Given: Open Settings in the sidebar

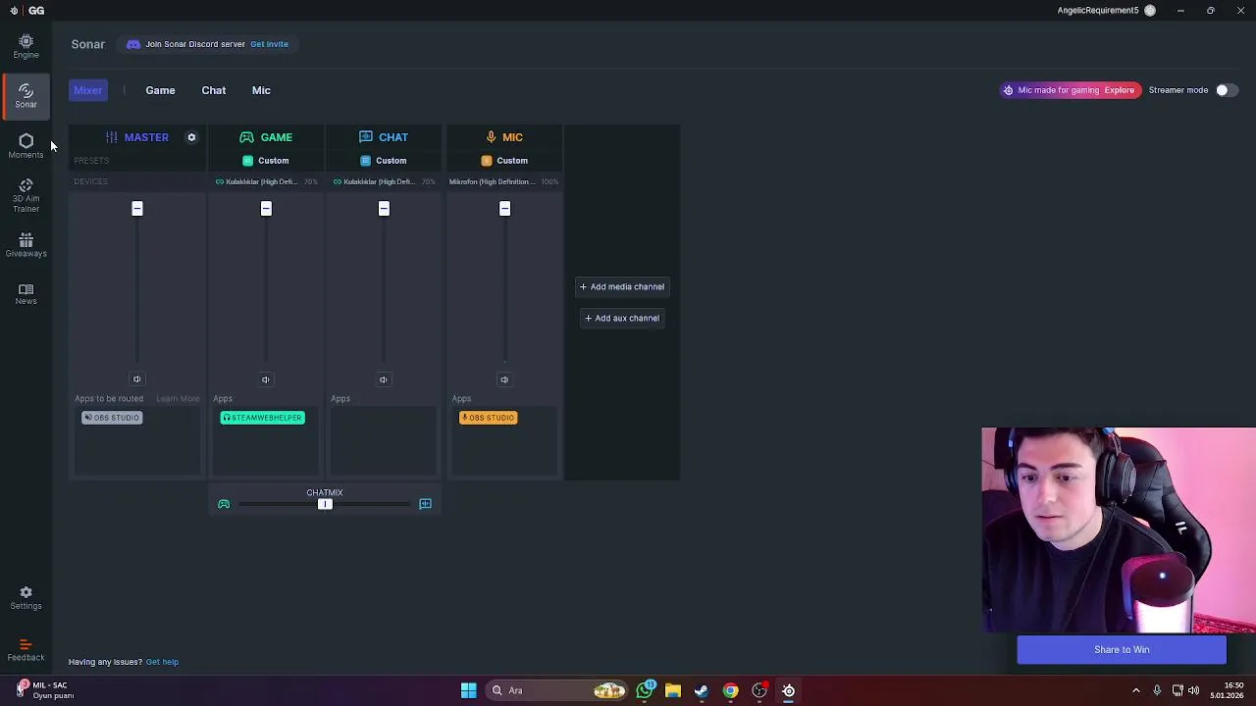Looking at the screenshot, I should click(26, 598).
